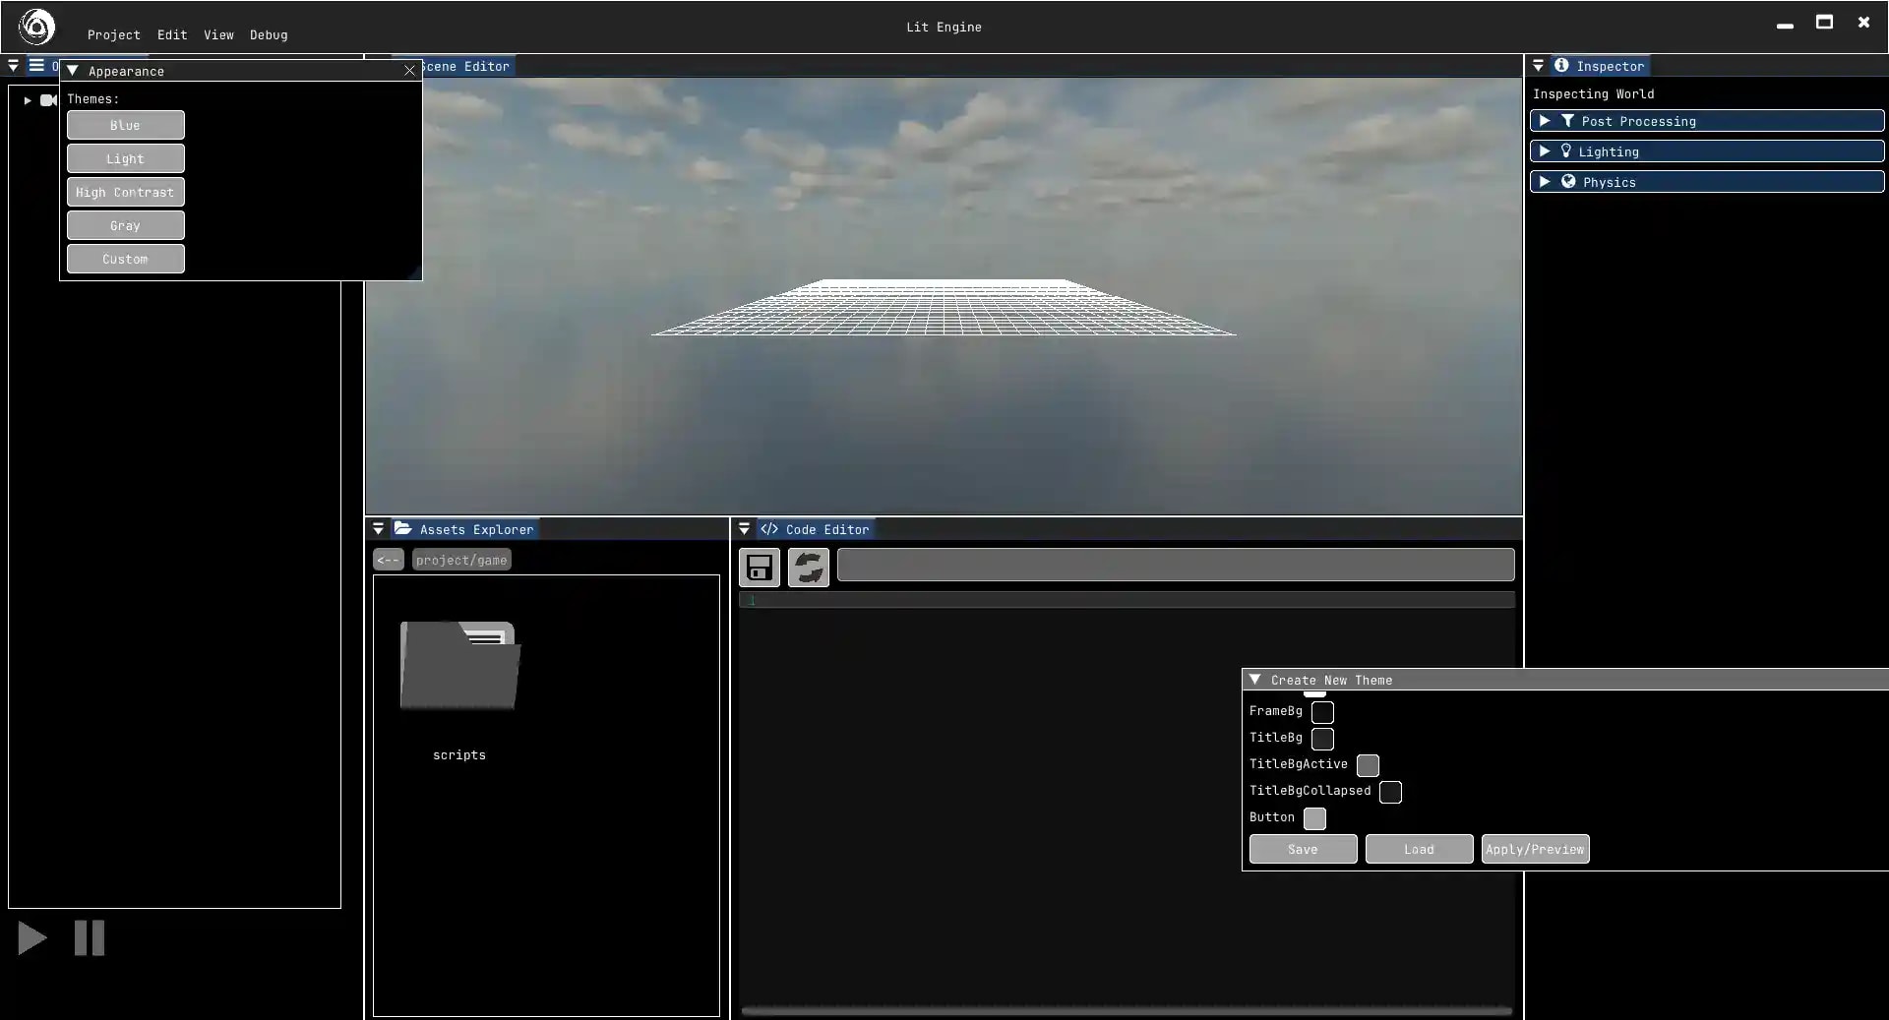Maximize the Lit Engine window
Screen dimensions: 1889x1020
coord(1824,22)
